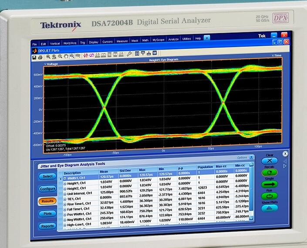Screen dimensions: 307x248
Task: Click the Single acquisition arrow button
Action: 270,184
